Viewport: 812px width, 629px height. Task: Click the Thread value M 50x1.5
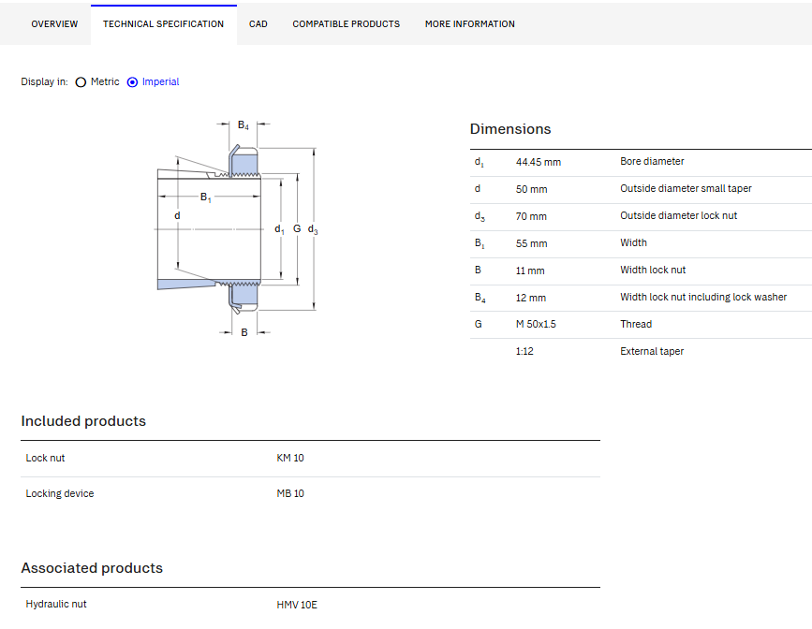[536, 324]
